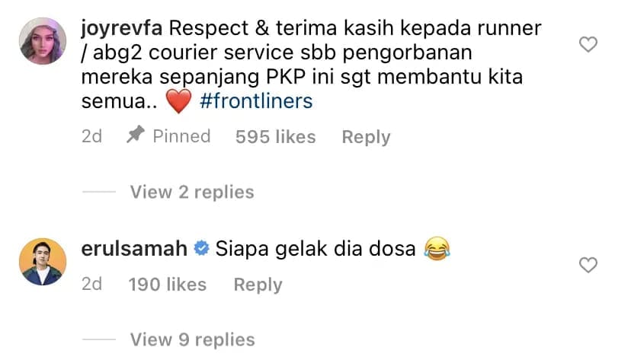Viewport: 631px width, 363px height.
Task: Click the blue verified badge beside erulsamah
Action: [x=201, y=248]
